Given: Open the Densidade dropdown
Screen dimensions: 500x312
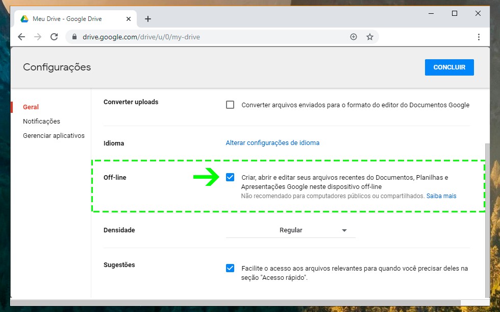Looking at the screenshot, I should tap(290, 230).
